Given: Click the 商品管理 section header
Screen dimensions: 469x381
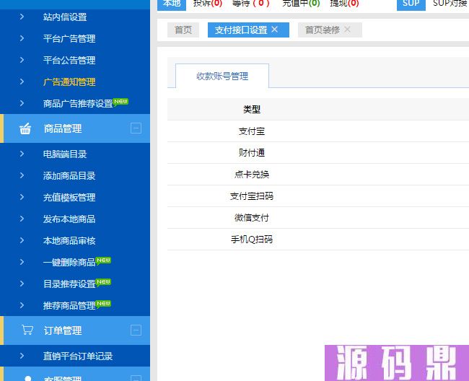Looking at the screenshot, I should [x=75, y=128].
